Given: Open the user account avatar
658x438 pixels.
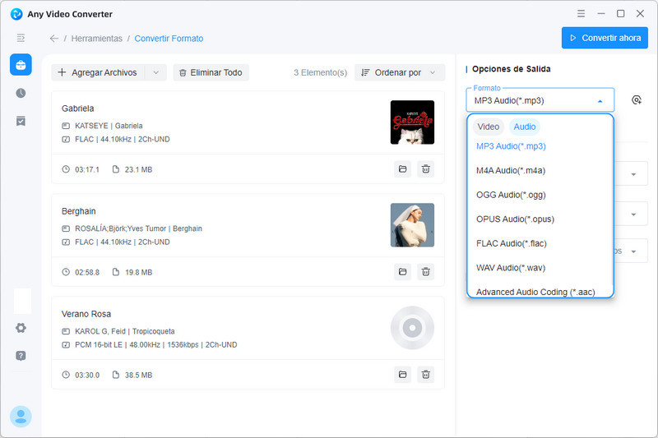Looking at the screenshot, I should click(21, 417).
